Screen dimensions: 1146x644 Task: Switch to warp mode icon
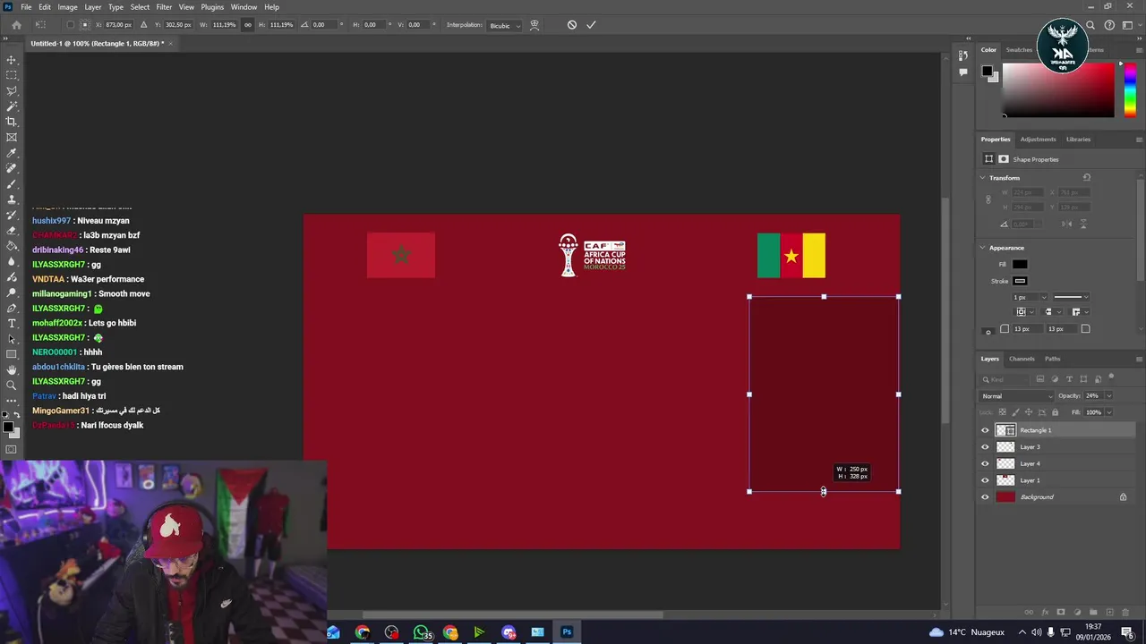(x=535, y=25)
